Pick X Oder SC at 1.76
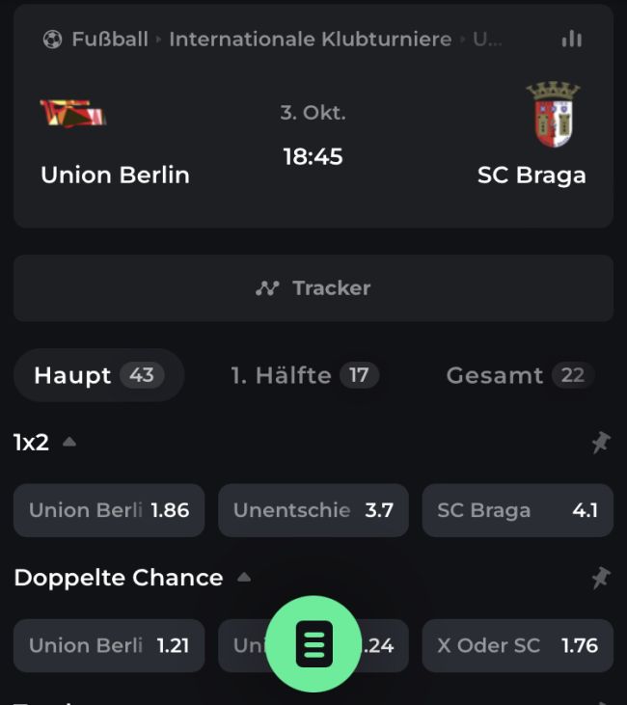Image resolution: width=627 pixels, height=705 pixels. click(x=517, y=645)
